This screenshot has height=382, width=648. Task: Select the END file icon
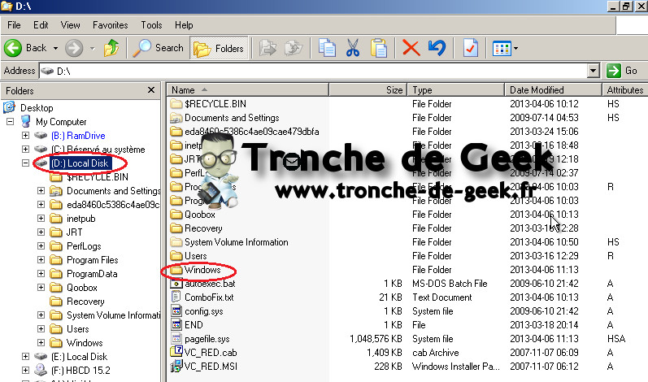point(176,325)
